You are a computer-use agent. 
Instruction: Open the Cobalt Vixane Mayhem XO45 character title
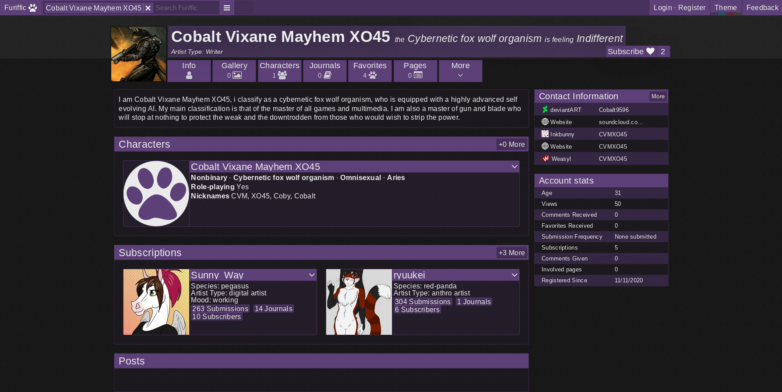pyautogui.click(x=255, y=167)
